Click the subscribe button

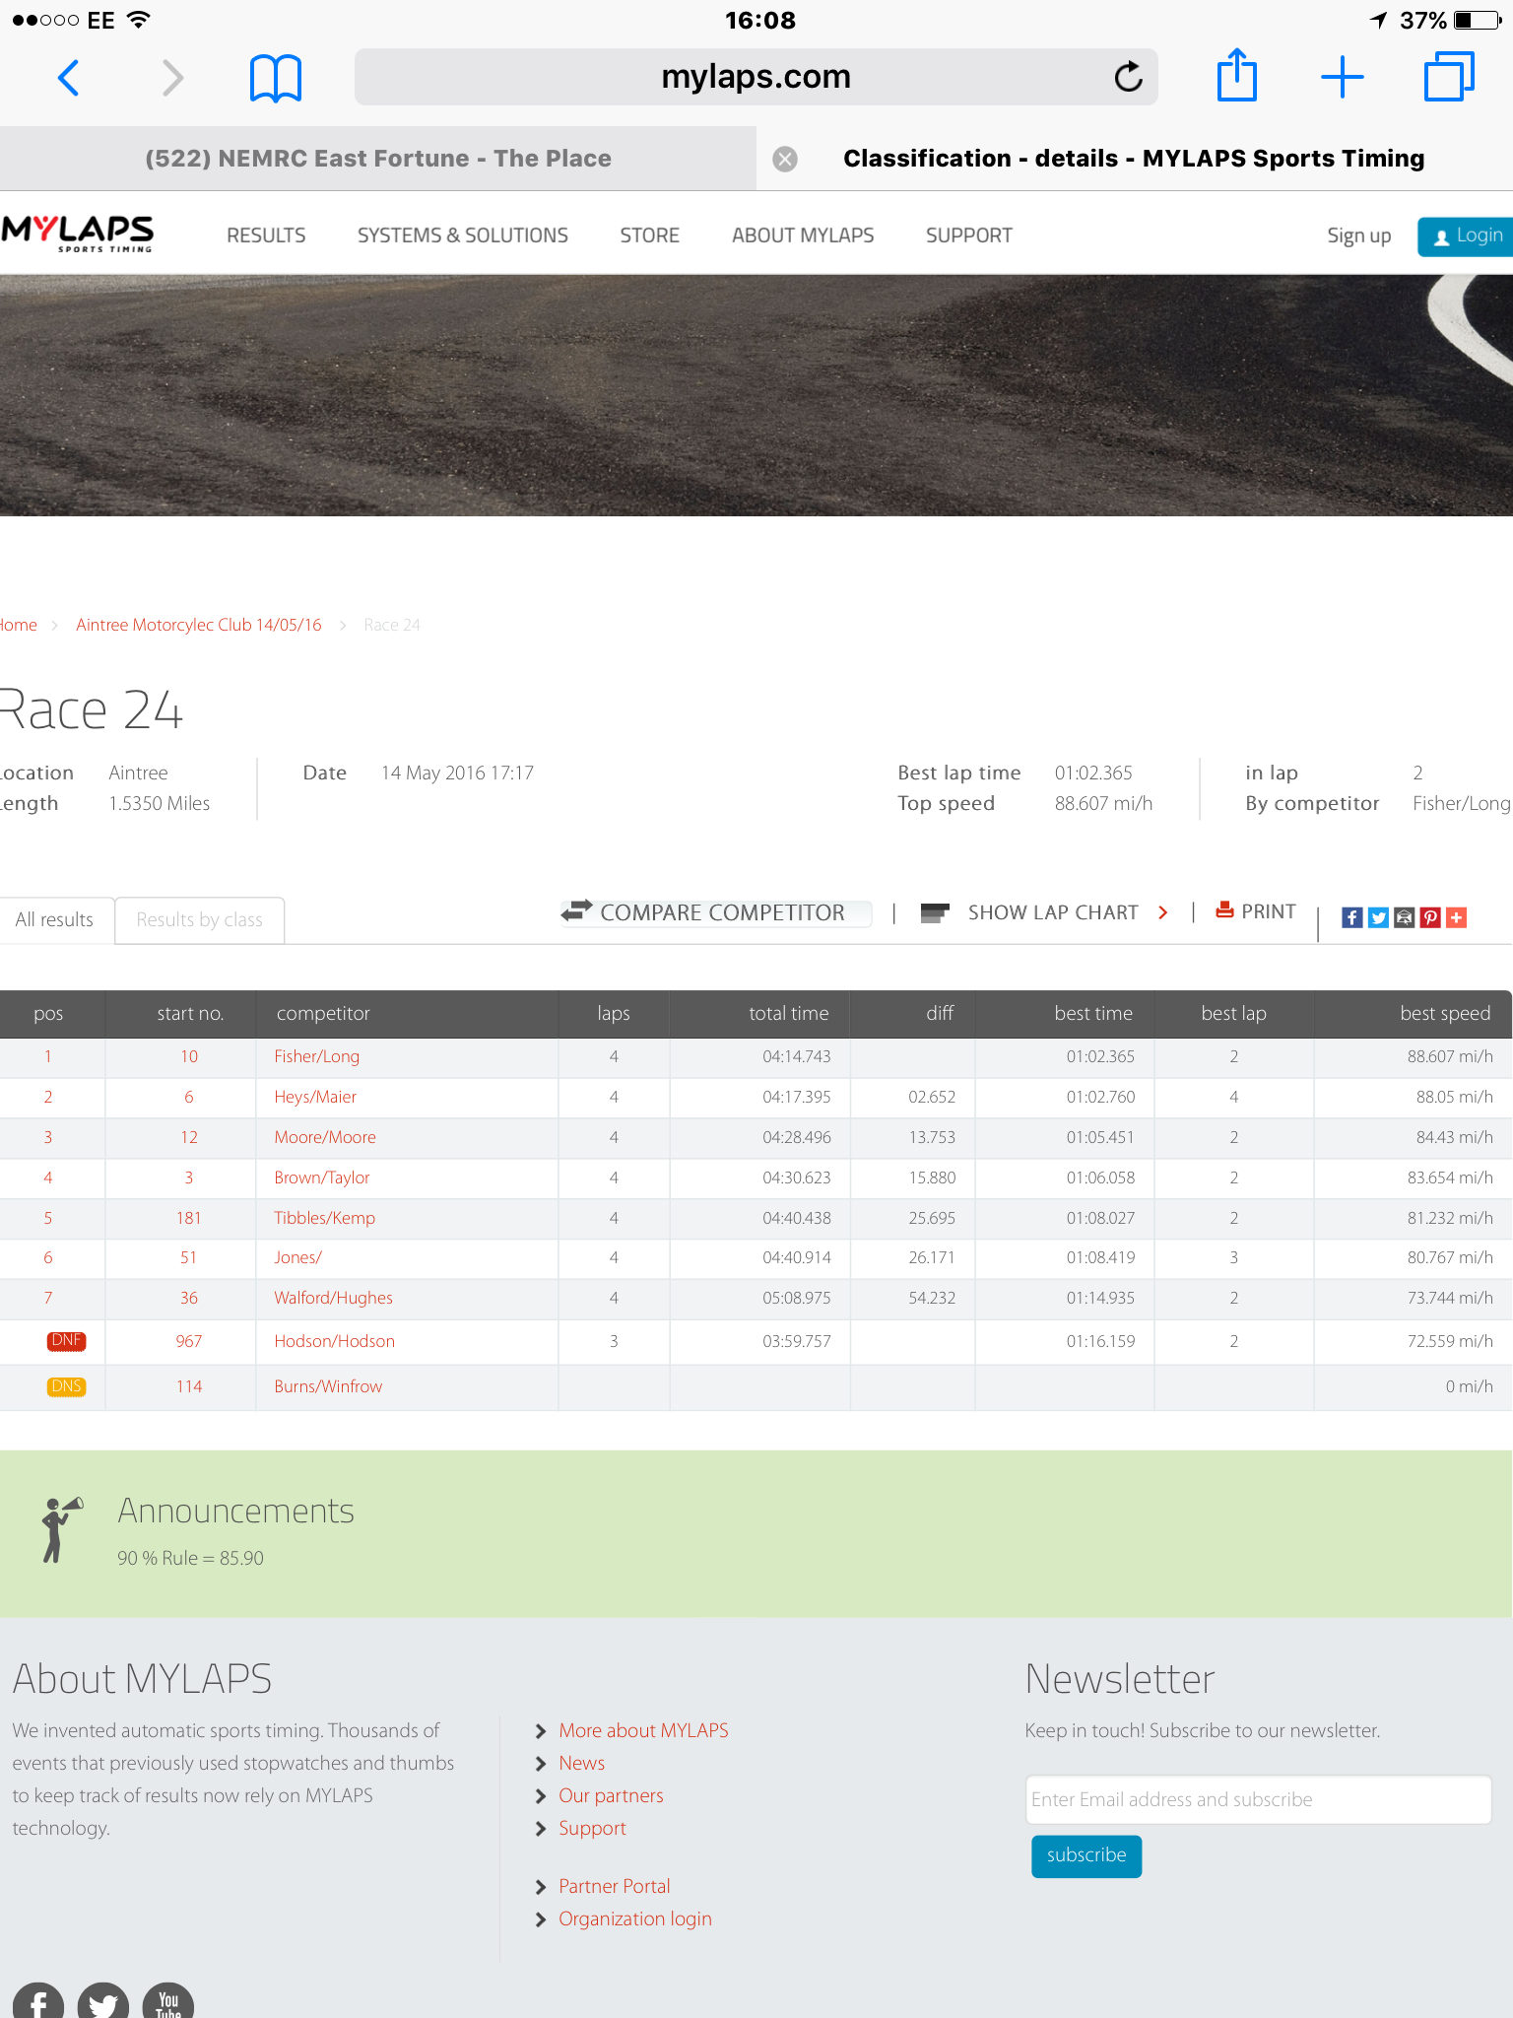click(1085, 1855)
